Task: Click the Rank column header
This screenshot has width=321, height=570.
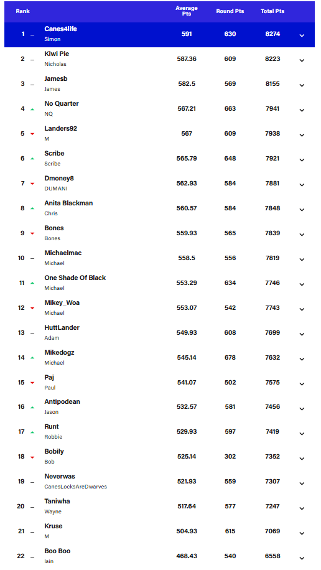Action: pos(23,11)
